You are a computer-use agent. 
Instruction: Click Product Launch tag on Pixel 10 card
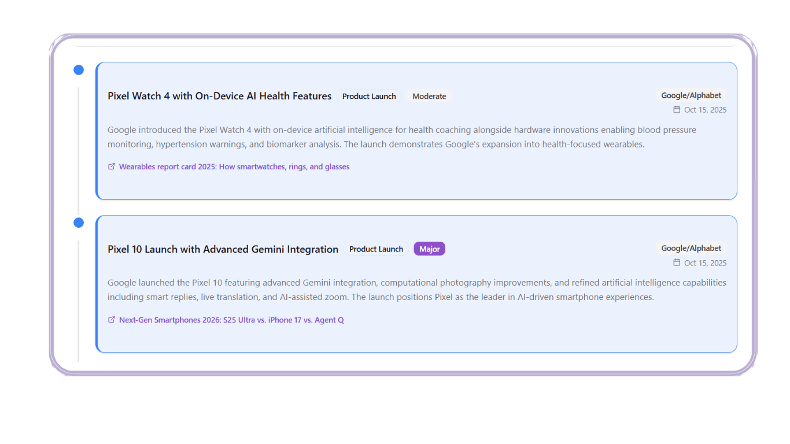376,249
